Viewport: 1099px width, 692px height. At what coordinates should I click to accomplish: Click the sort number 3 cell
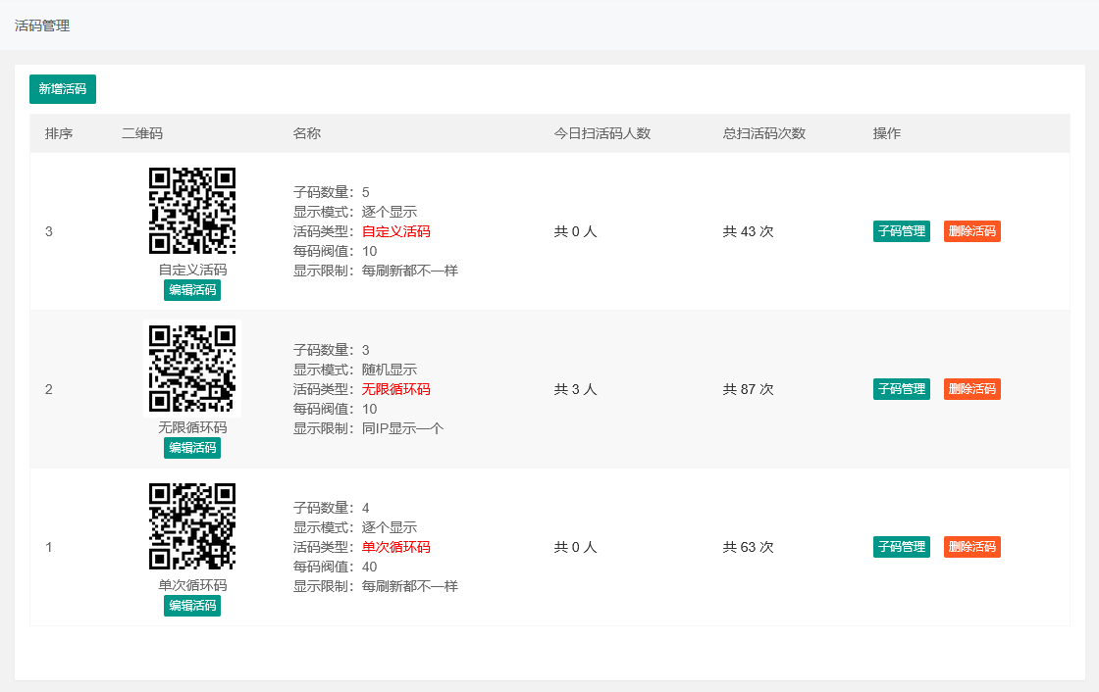(49, 231)
